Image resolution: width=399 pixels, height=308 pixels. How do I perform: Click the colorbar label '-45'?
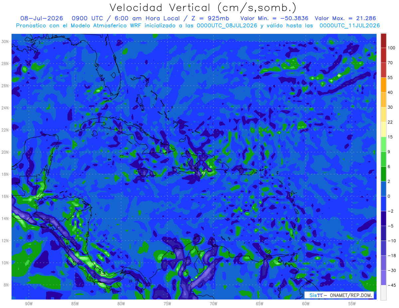click(391, 285)
